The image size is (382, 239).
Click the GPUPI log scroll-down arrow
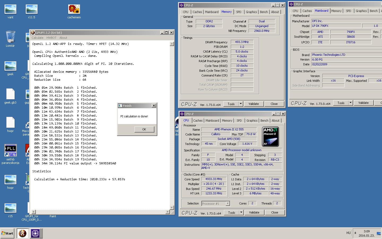tap(172, 208)
